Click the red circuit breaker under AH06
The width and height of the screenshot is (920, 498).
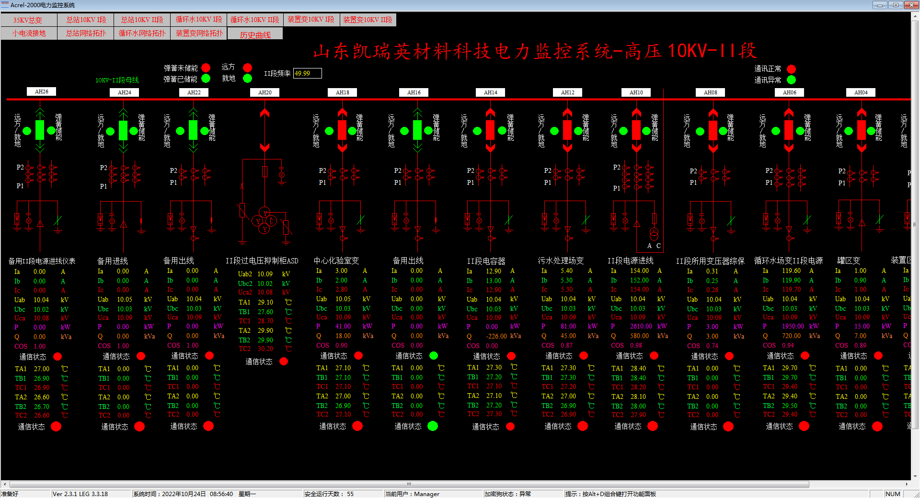point(789,130)
